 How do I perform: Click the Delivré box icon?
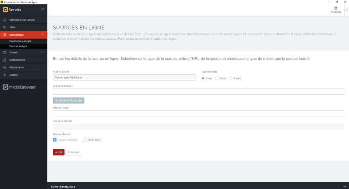pos(4,52)
